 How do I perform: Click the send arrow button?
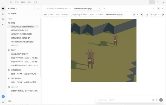click(x=161, y=100)
